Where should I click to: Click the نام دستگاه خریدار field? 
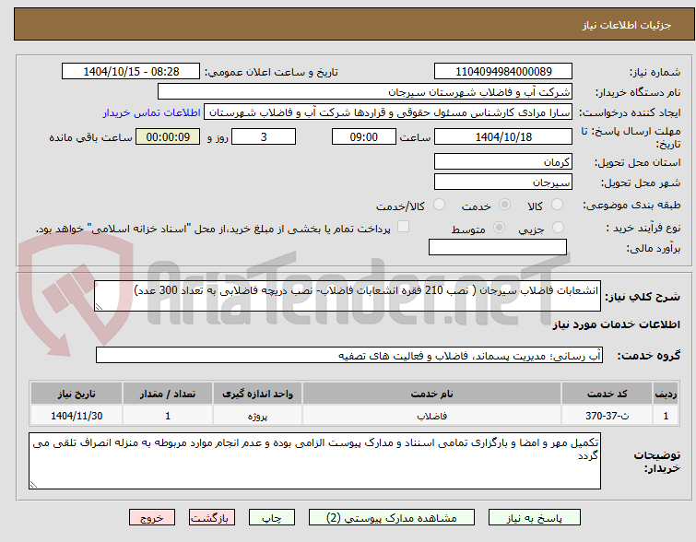[x=365, y=92]
